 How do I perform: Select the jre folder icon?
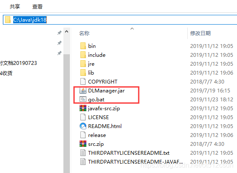83,64
